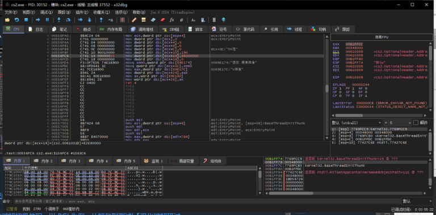Click the step into down-arrow icon
436x215 pixels.
(x=59, y=20)
